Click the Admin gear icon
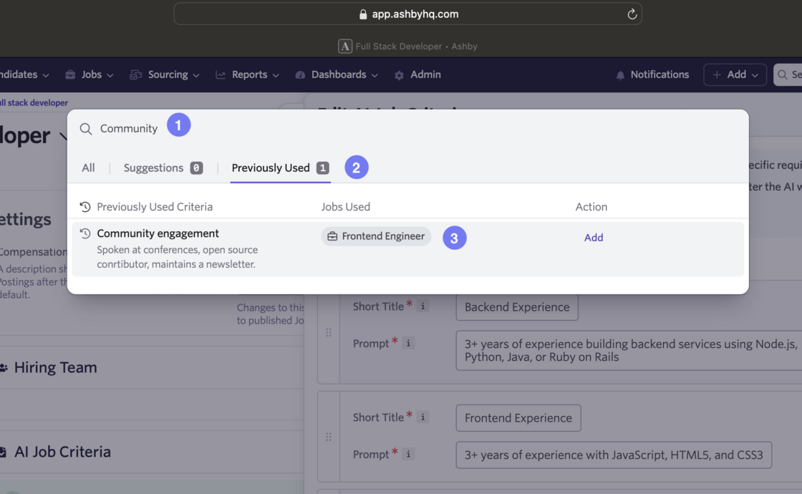The width and height of the screenshot is (802, 494). (399, 75)
